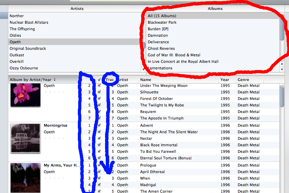Sort tracks by the Genre column header
This screenshot has width=289, height=193.
[250, 80]
